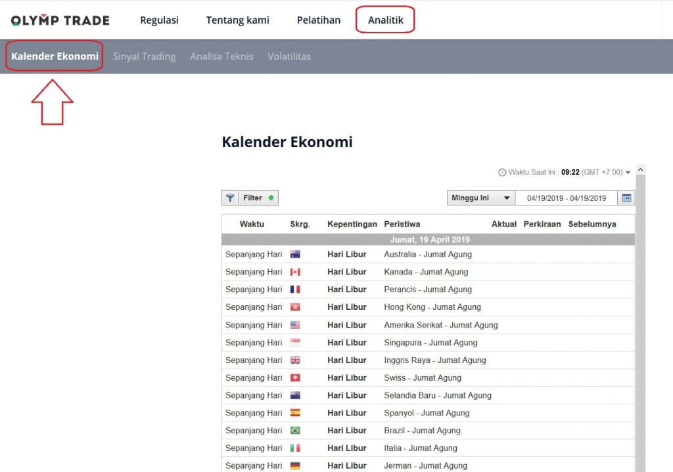Viewport: 673px width, 472px height.
Task: Click the date range input field
Action: (x=566, y=198)
